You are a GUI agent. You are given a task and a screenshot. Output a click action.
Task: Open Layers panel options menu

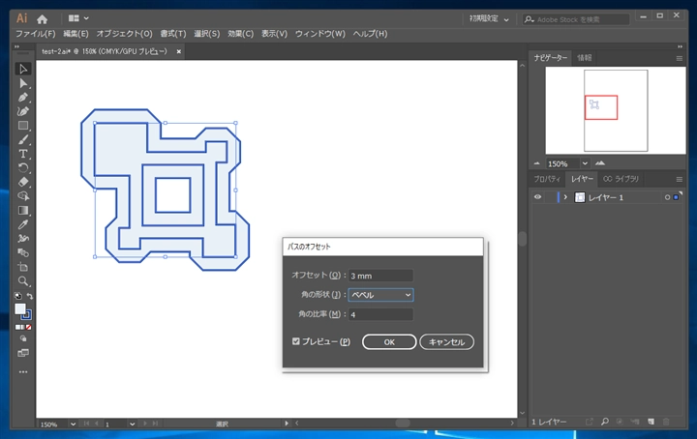coord(680,179)
